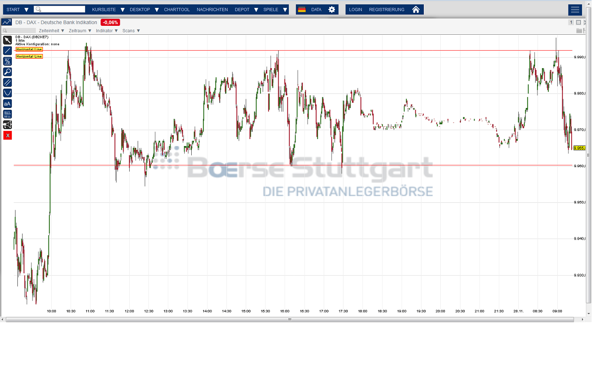This screenshot has width=592, height=370.
Task: Click the LOGIN button
Action: [355, 9]
